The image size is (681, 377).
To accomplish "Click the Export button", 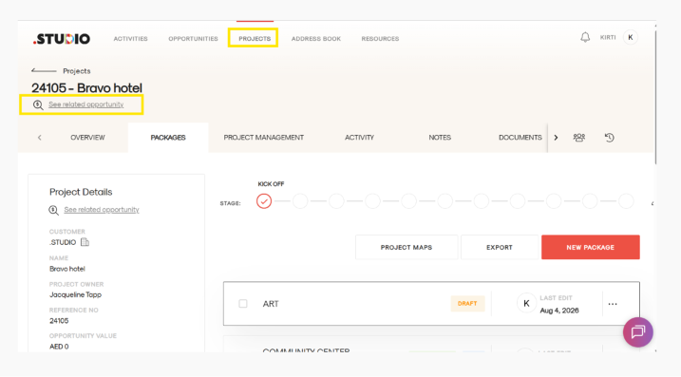I will [x=500, y=247].
